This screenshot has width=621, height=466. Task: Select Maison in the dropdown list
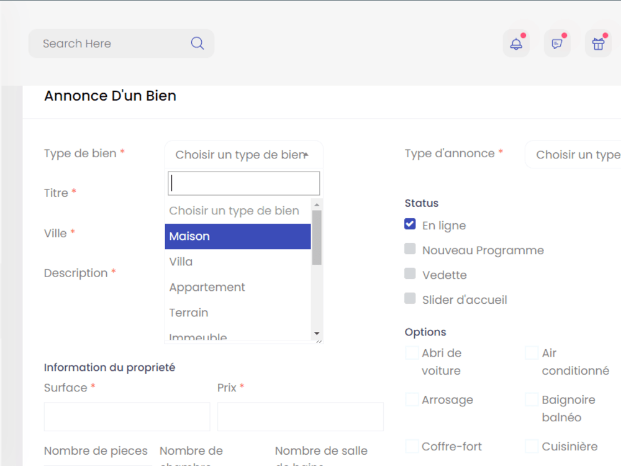pyautogui.click(x=238, y=237)
